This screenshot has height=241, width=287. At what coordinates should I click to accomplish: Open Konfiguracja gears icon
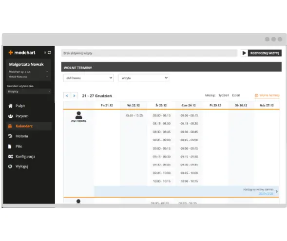pyautogui.click(x=10, y=156)
